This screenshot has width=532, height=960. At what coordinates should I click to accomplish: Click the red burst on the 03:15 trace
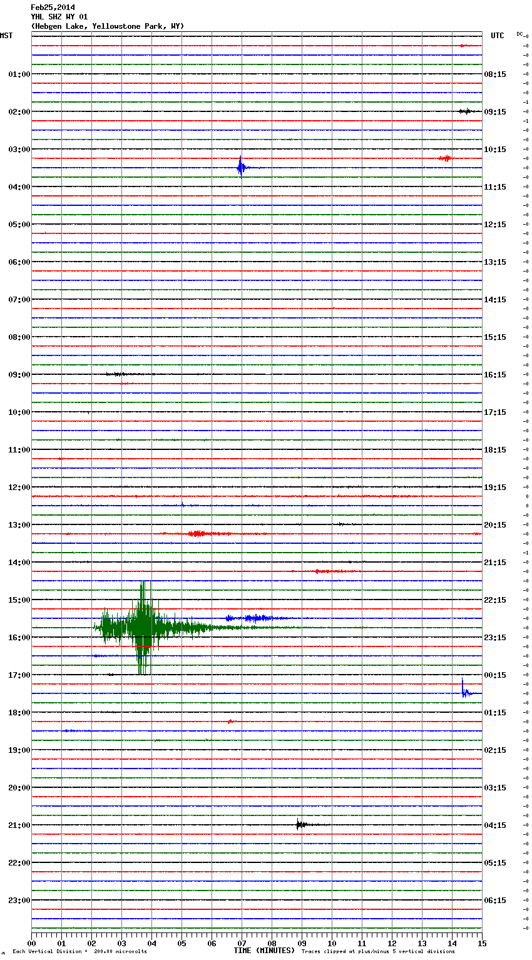pos(445,158)
